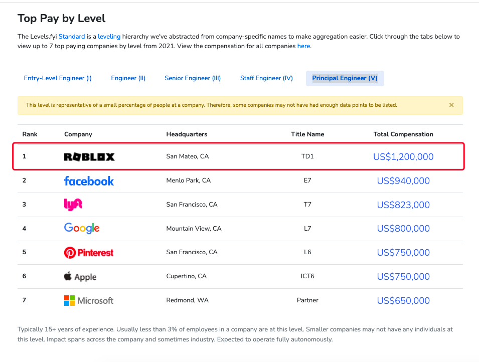Click 'Redmond, WA' cell
The height and width of the screenshot is (362, 479).
tap(187, 300)
